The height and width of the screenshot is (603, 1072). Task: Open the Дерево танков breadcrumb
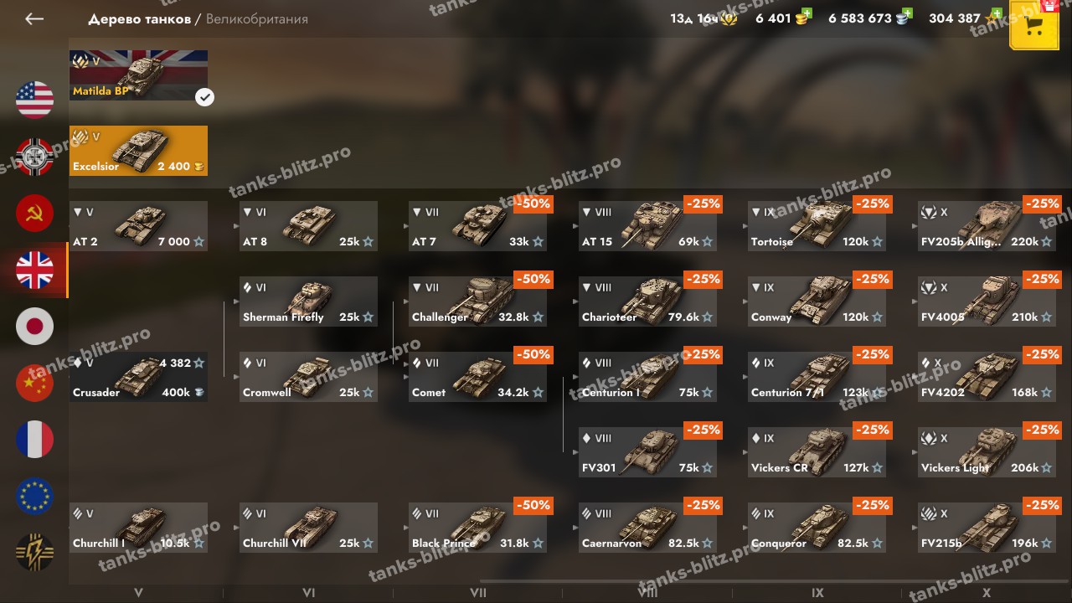[139, 18]
